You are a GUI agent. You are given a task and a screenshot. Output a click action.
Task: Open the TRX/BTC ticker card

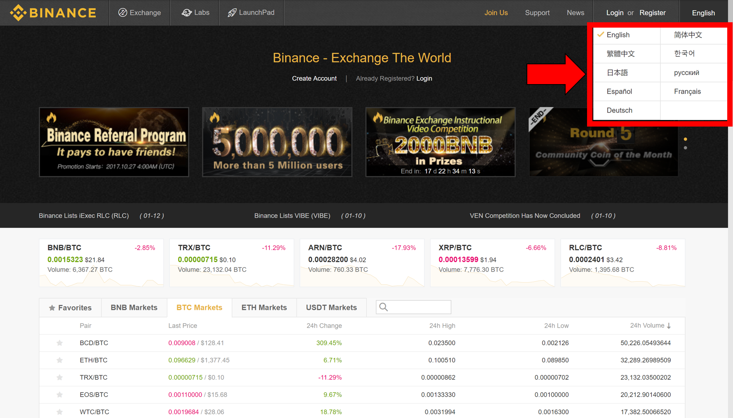click(232, 263)
